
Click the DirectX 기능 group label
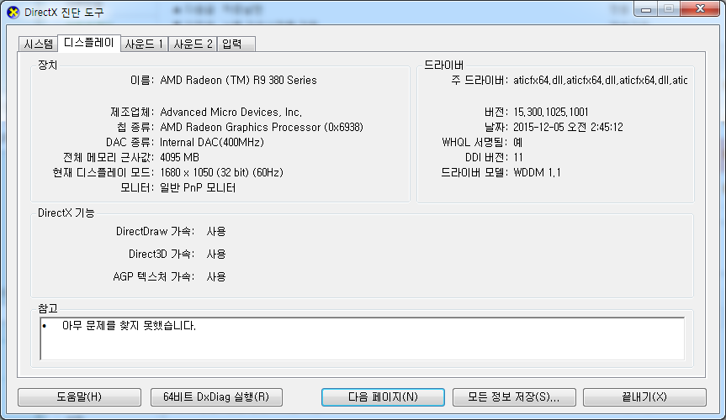pyautogui.click(x=66, y=213)
